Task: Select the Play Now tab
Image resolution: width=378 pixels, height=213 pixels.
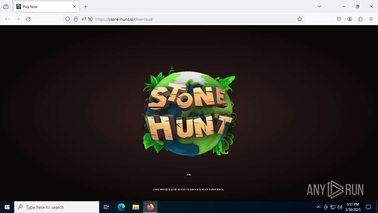Action: pyautogui.click(x=46, y=7)
